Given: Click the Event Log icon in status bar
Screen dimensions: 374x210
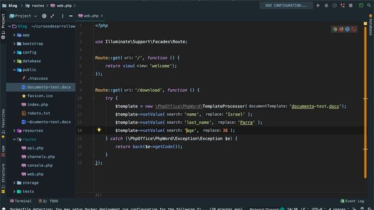Looking at the screenshot, I should 342,201.
